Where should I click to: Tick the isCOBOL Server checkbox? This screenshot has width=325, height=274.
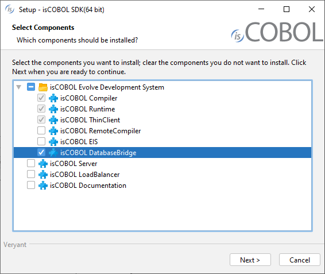31,163
